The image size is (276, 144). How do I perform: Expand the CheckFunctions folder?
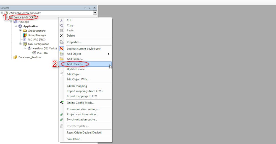(x=20, y=30)
